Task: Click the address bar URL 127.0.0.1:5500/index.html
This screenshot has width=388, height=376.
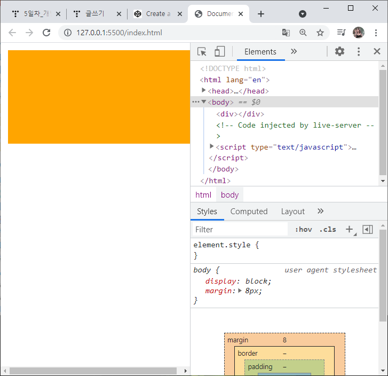Action: click(119, 33)
